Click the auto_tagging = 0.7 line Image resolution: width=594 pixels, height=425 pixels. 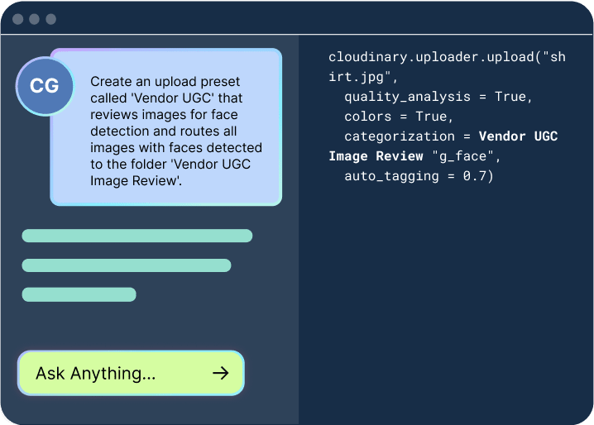point(419,176)
